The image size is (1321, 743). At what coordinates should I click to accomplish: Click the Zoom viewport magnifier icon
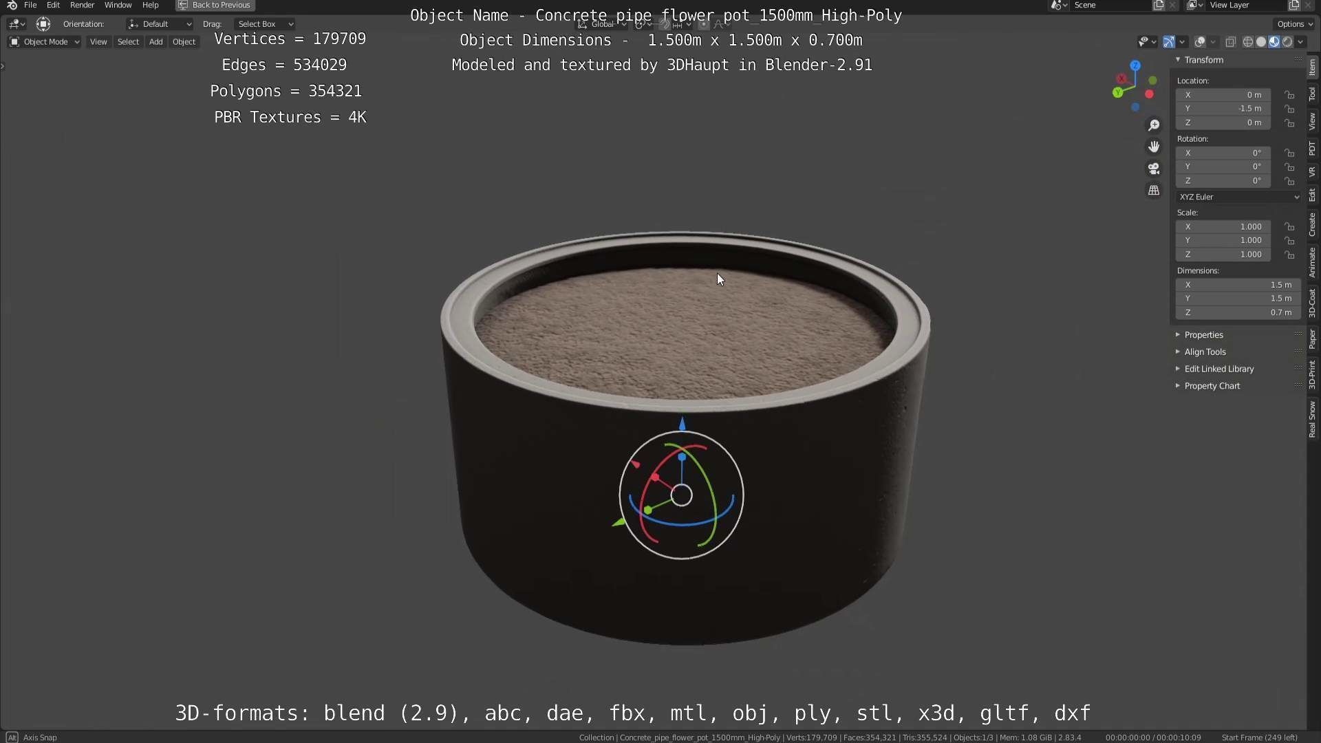(1154, 125)
